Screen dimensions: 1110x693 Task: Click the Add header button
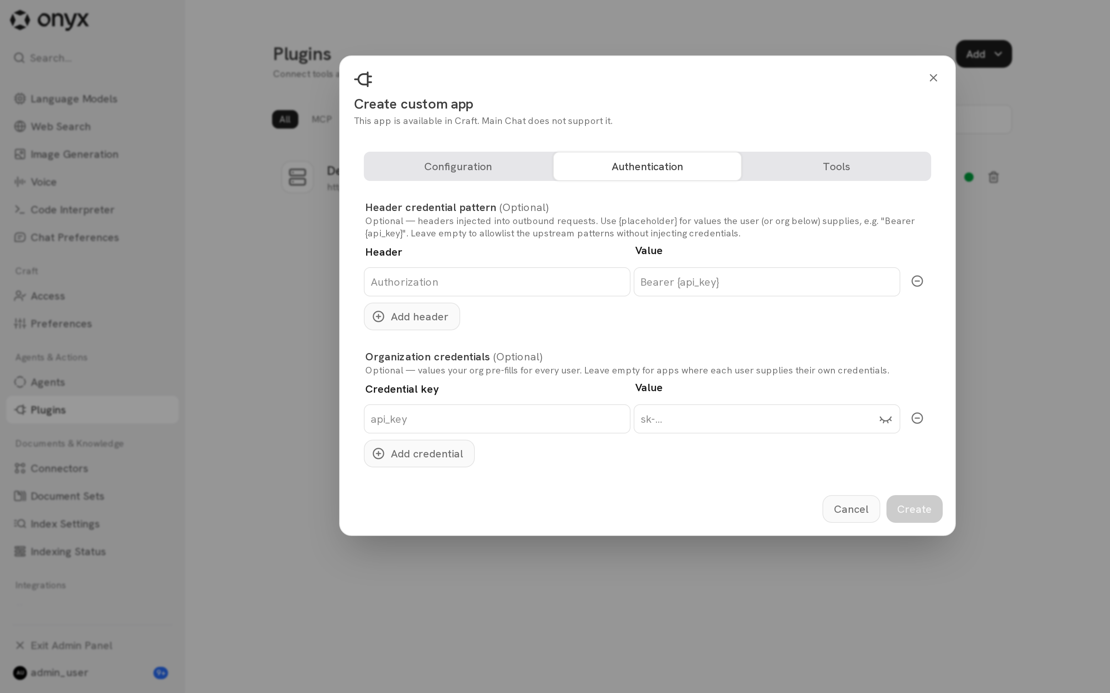tap(412, 317)
